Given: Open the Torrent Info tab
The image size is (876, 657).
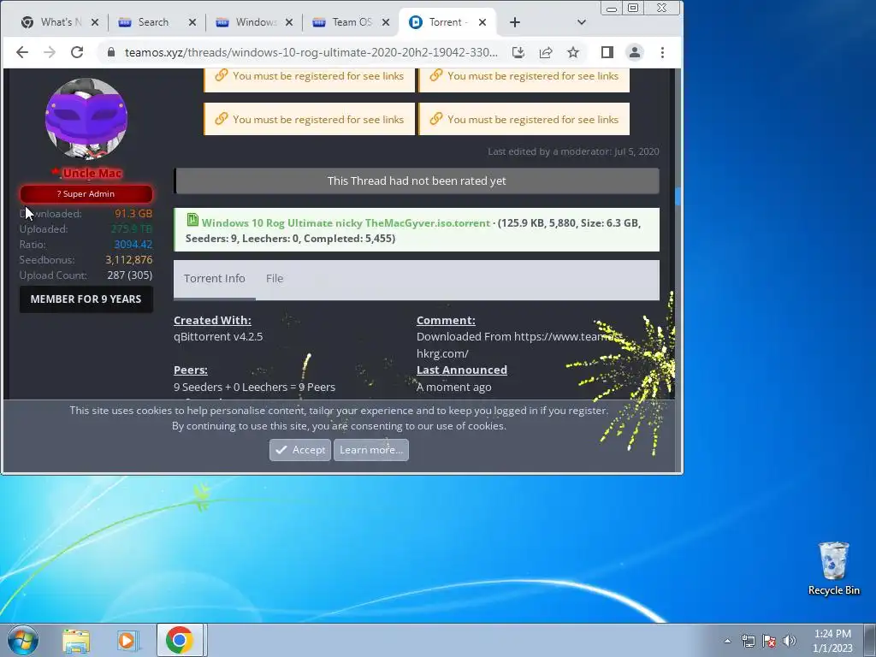Looking at the screenshot, I should point(215,279).
